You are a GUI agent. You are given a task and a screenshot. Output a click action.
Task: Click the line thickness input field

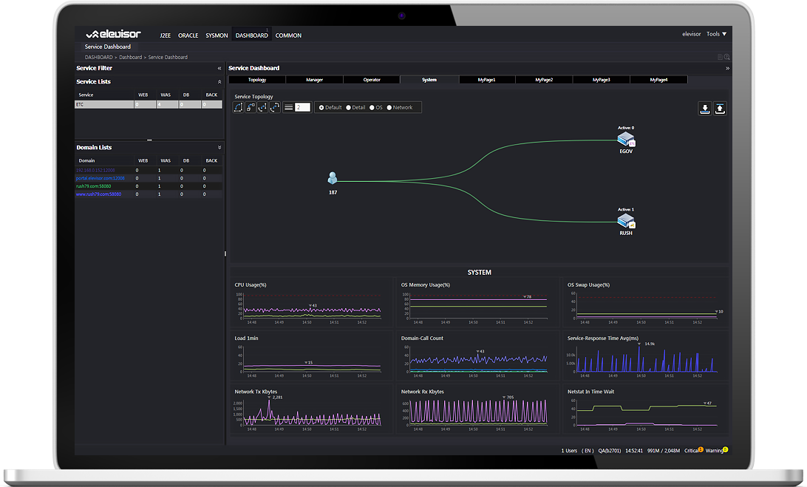303,107
